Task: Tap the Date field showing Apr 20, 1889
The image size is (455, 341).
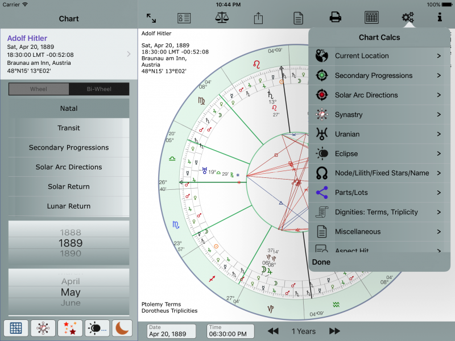Action: point(172,331)
